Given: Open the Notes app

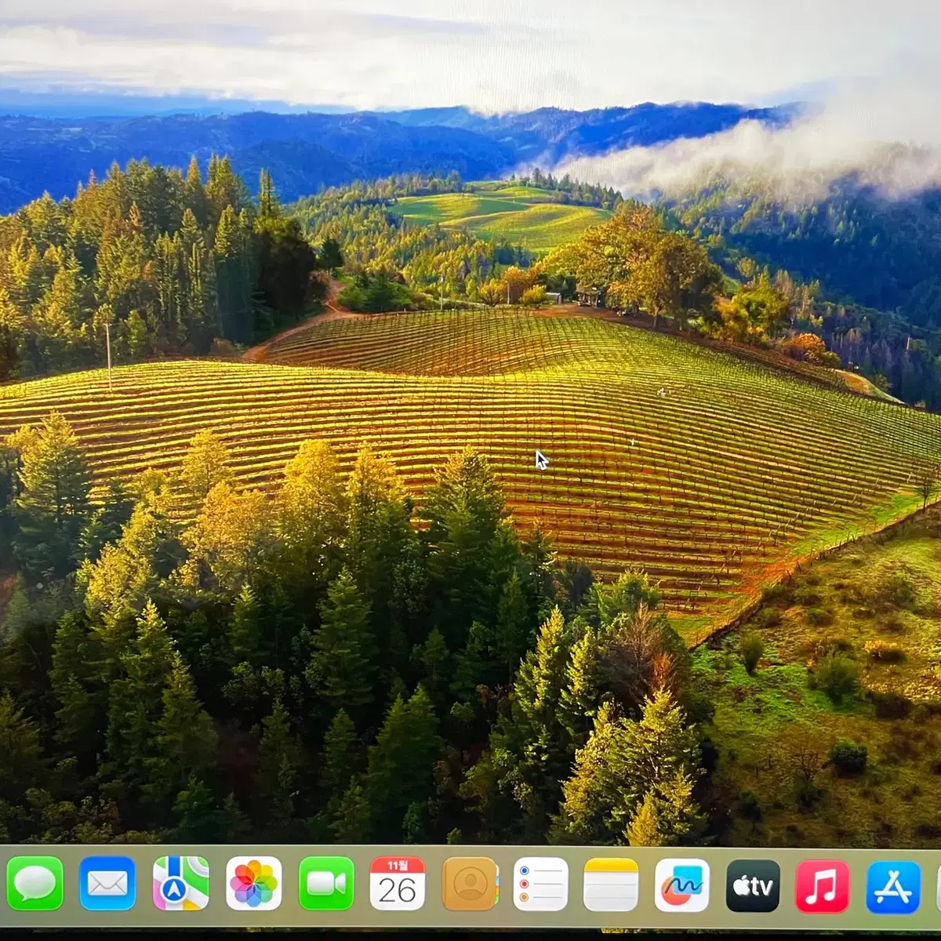Looking at the screenshot, I should coord(611,884).
